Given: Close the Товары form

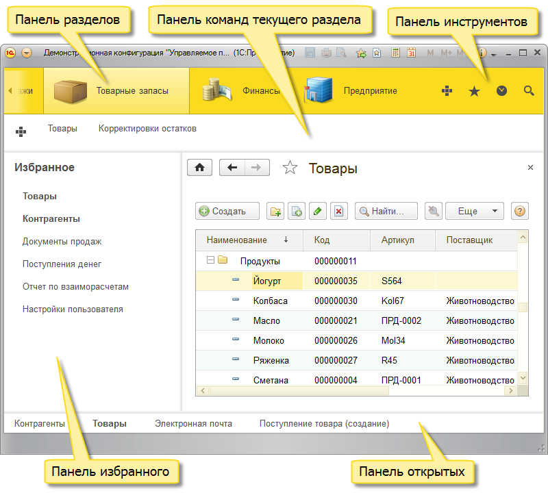Looking at the screenshot, I should coord(530,168).
